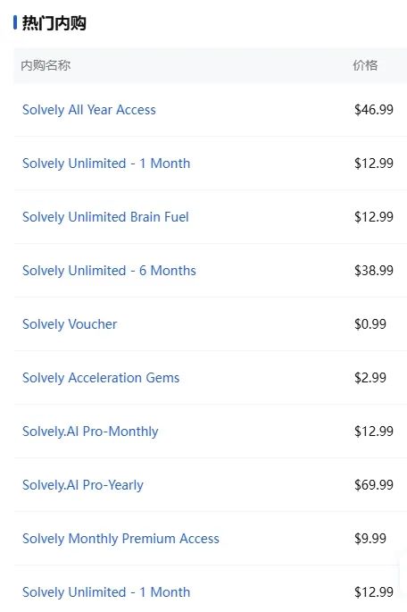Select the 热门内购 section title
Viewport: 407px width, 612px height.
tap(54, 23)
